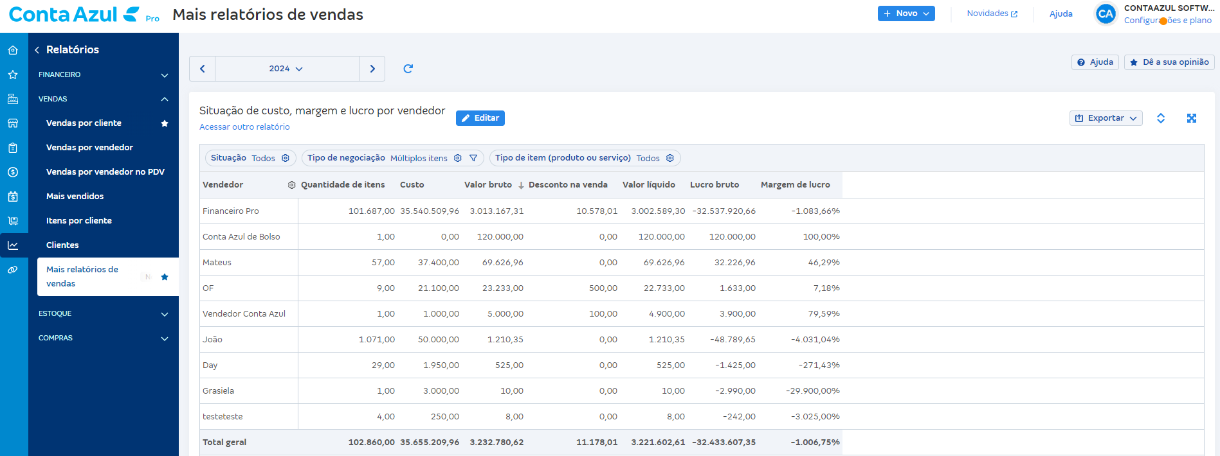The width and height of the screenshot is (1220, 456).
Task: Click the Editar button
Action: pos(480,118)
